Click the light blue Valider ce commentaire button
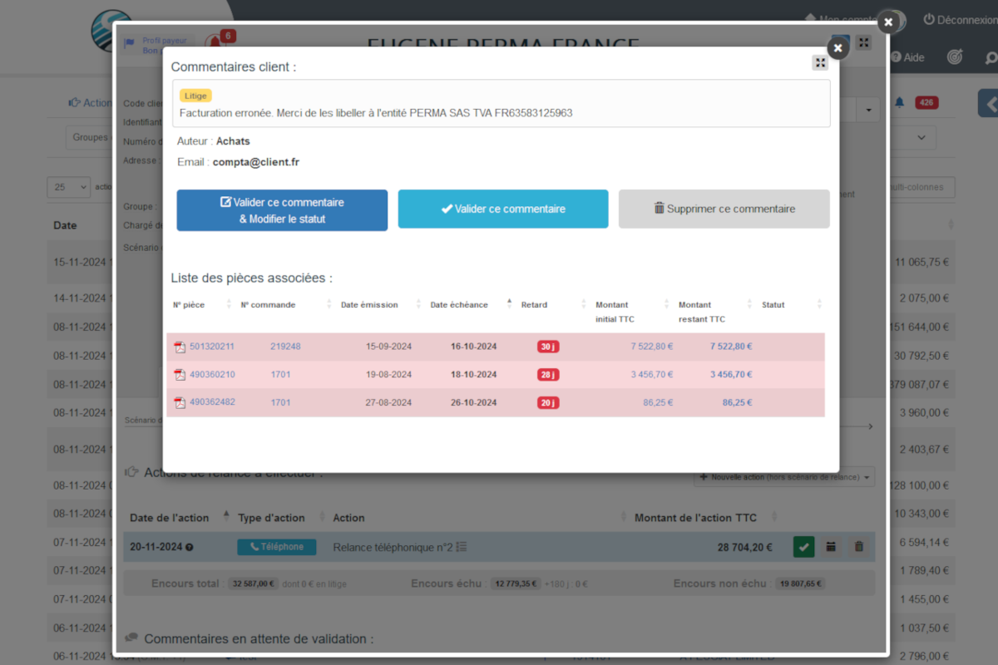 [503, 209]
